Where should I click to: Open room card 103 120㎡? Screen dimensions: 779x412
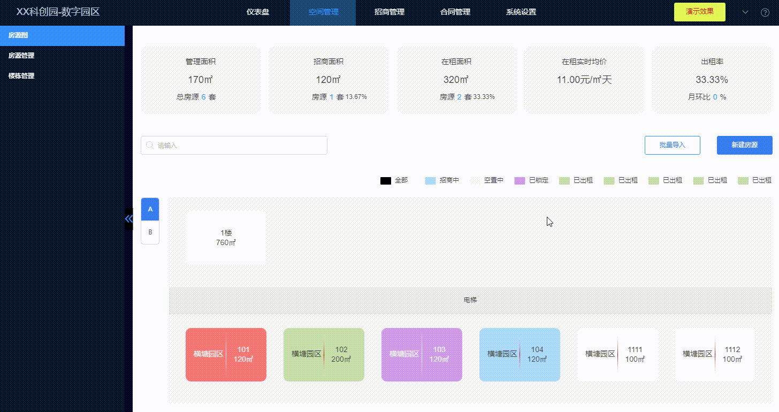(422, 355)
